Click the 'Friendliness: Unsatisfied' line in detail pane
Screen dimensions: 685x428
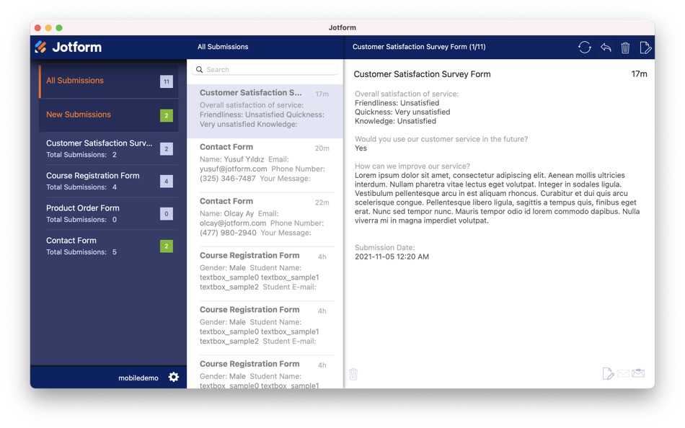coord(397,103)
